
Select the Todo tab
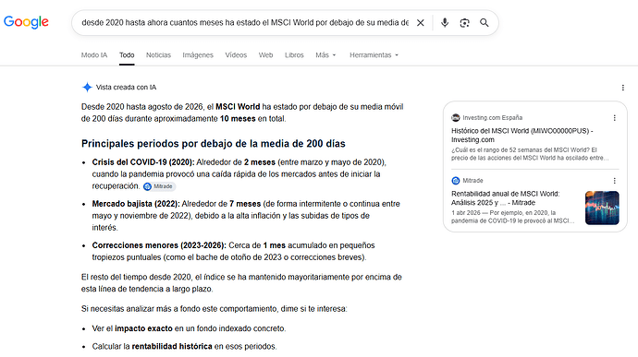[127, 54]
